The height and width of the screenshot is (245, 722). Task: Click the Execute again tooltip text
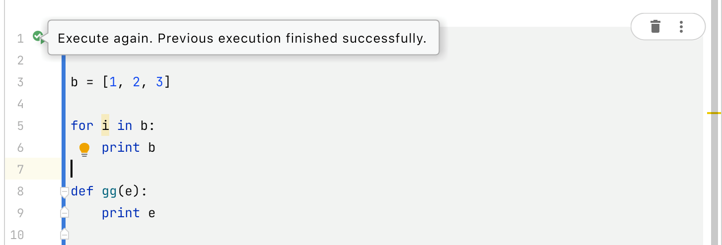click(x=242, y=38)
